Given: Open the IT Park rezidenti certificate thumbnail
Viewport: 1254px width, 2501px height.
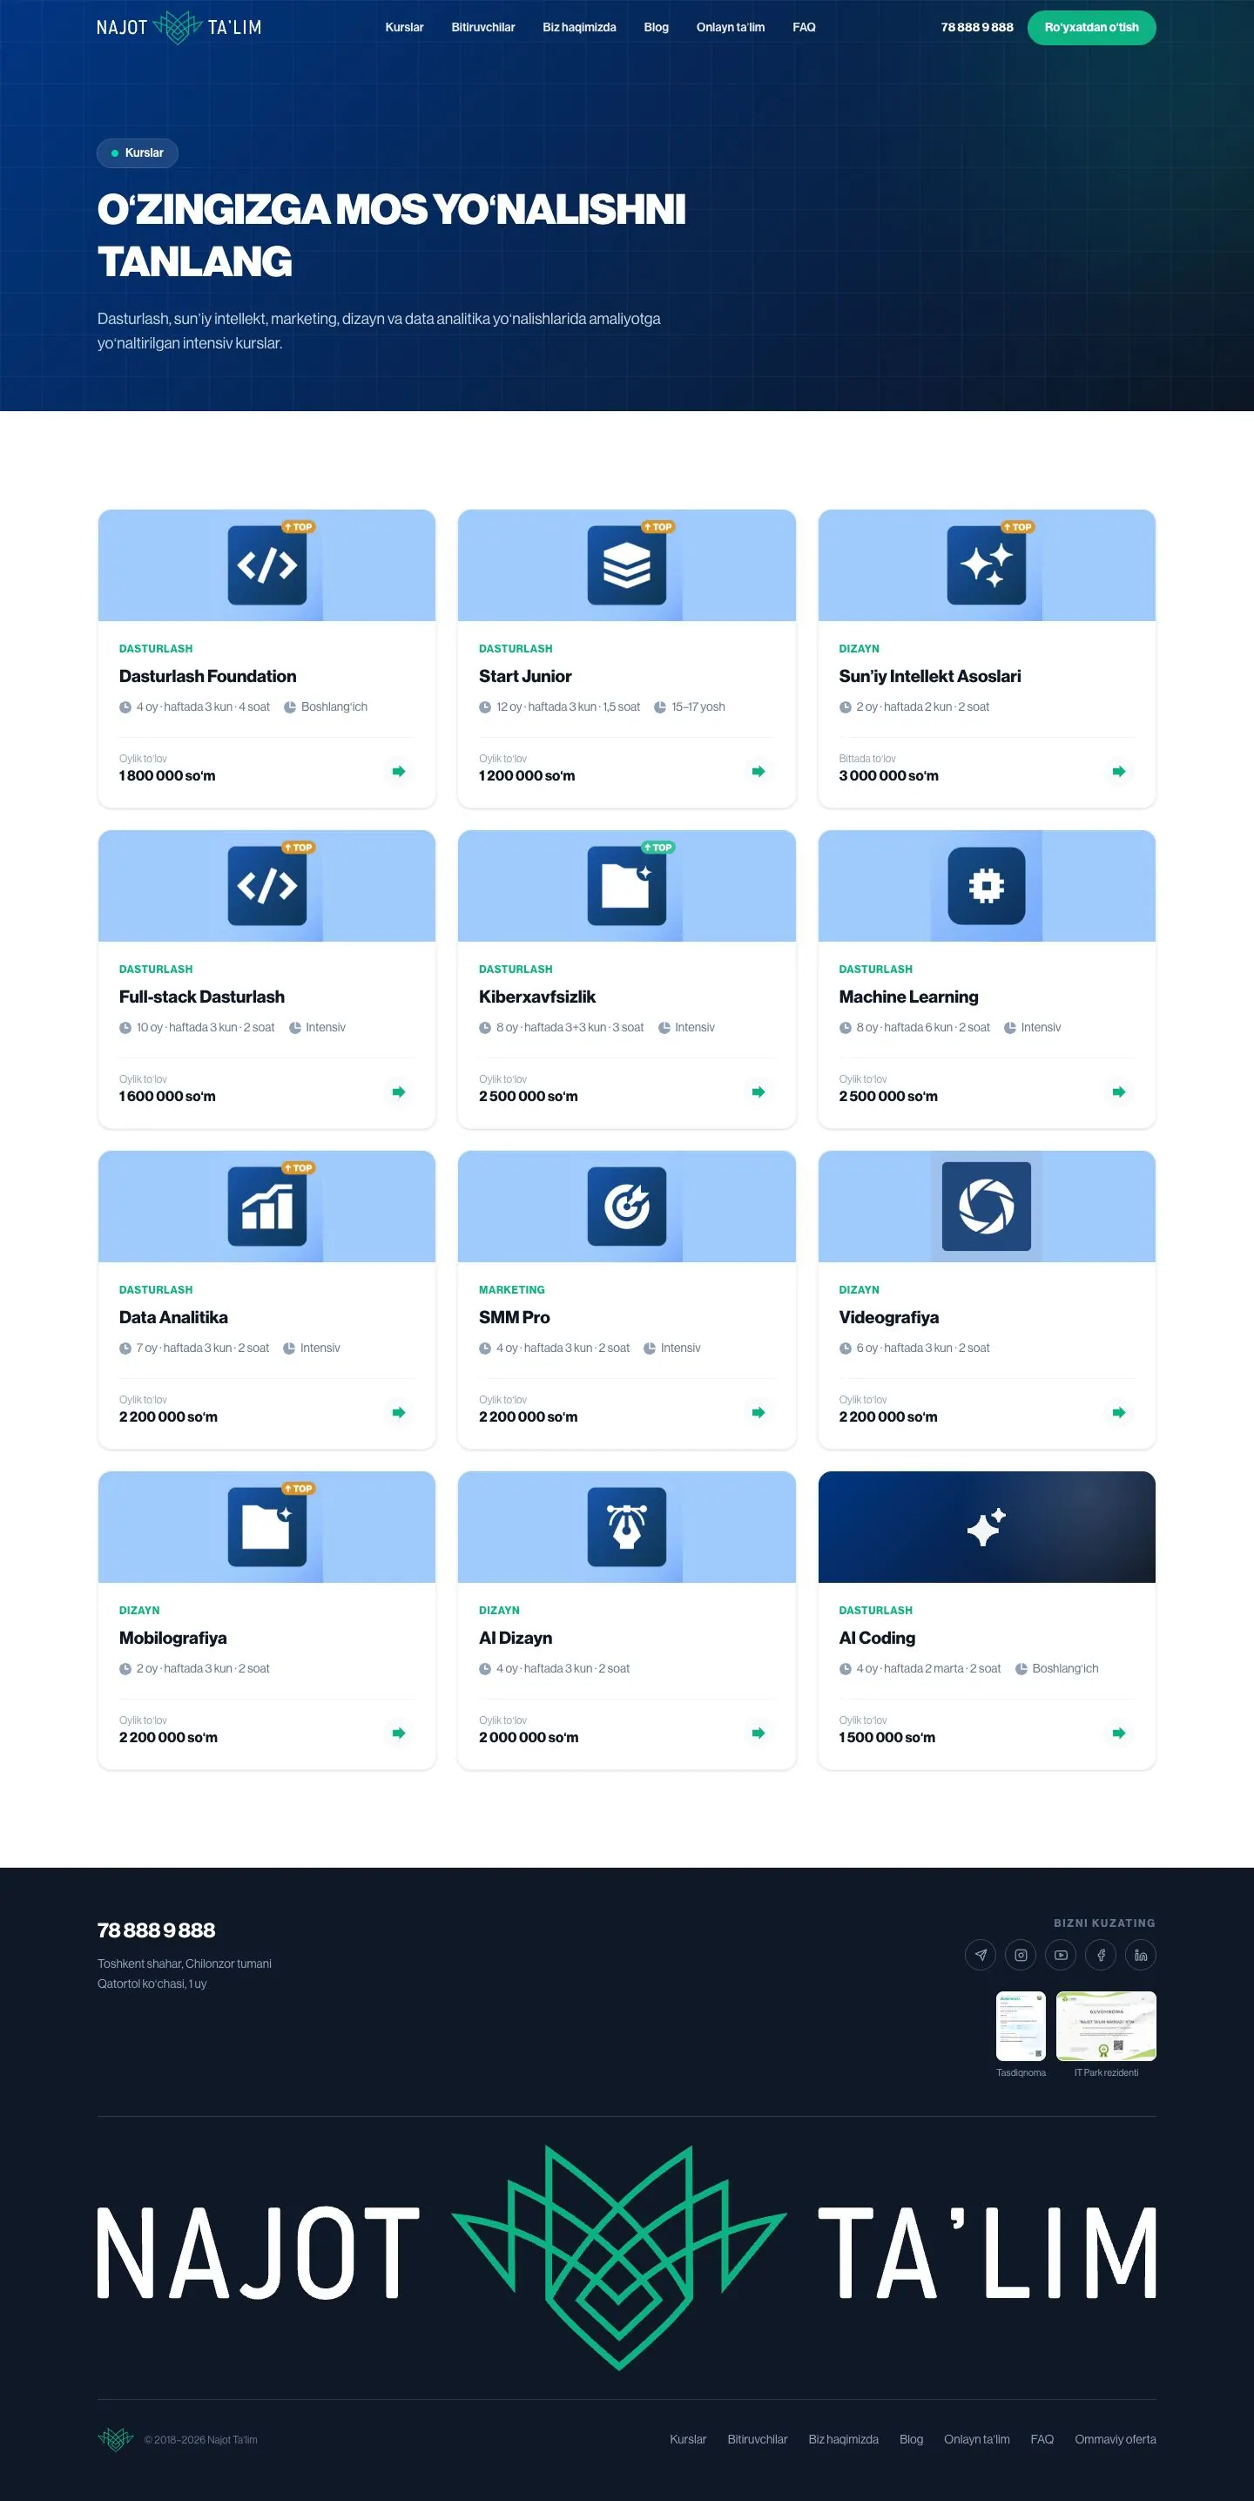Looking at the screenshot, I should point(1105,2025).
